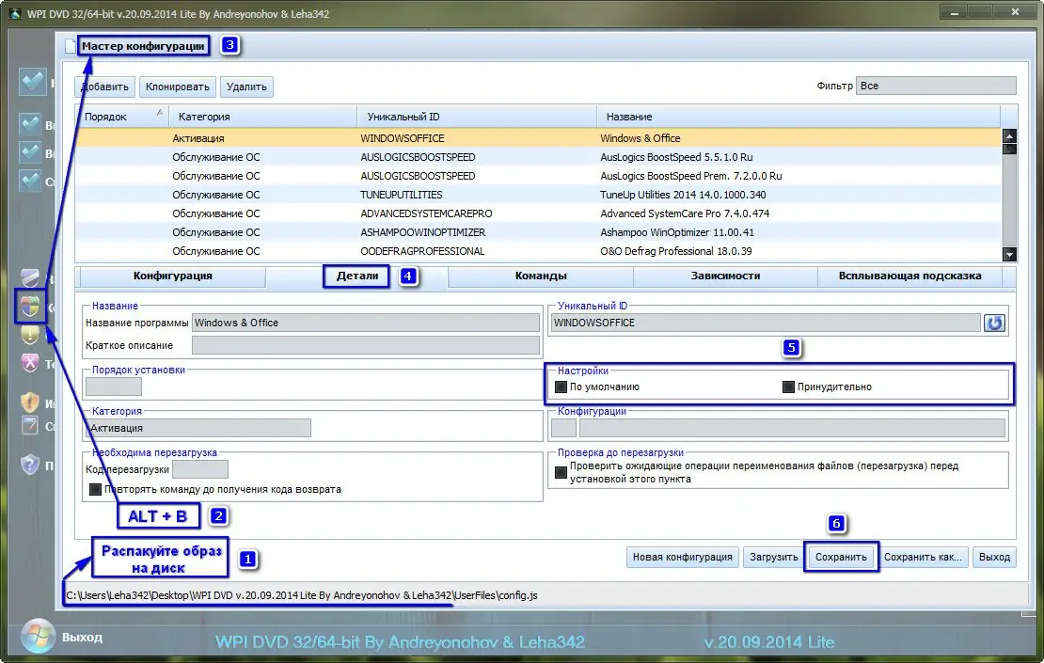Click into the Краткое описание field
The image size is (1044, 663).
tap(366, 345)
